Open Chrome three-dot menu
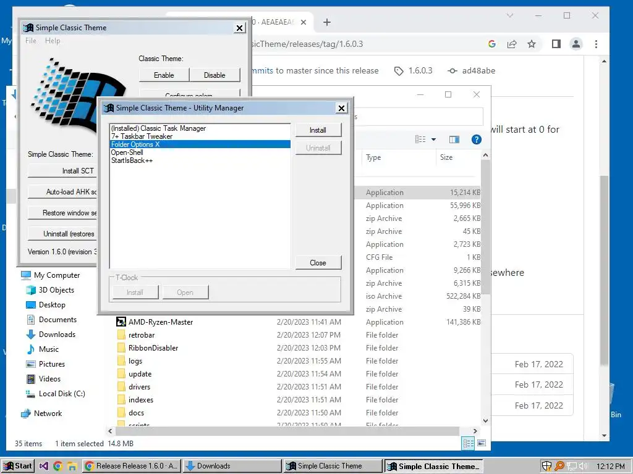The image size is (633, 474). click(597, 44)
